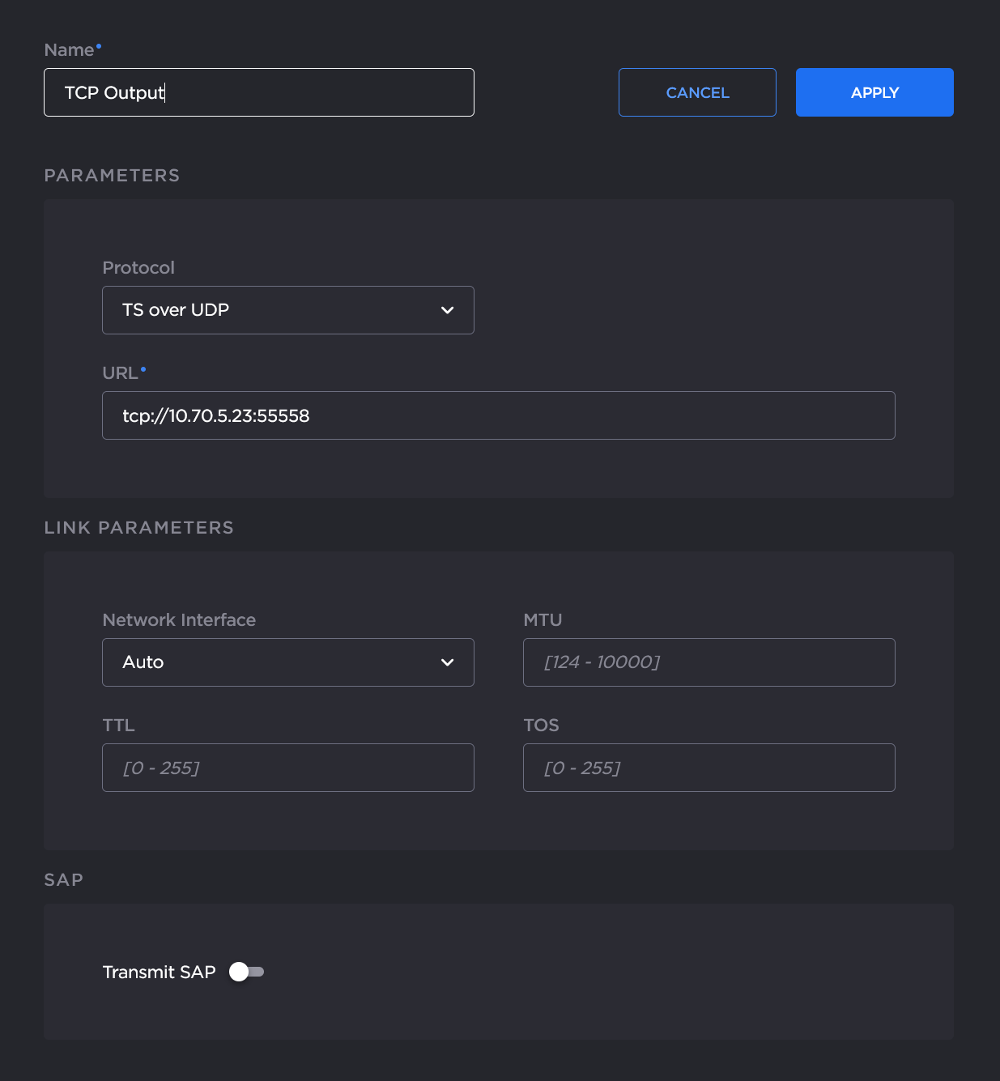Click APPLY to save the output settings

874,92
